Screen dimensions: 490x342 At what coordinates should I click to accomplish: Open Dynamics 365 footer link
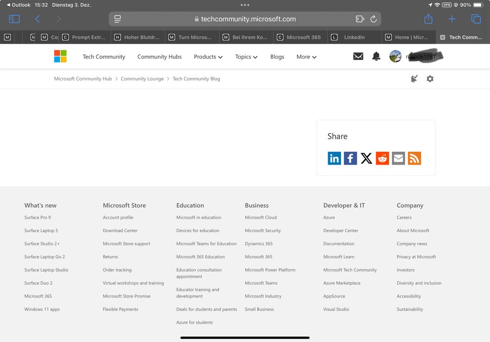click(x=258, y=244)
